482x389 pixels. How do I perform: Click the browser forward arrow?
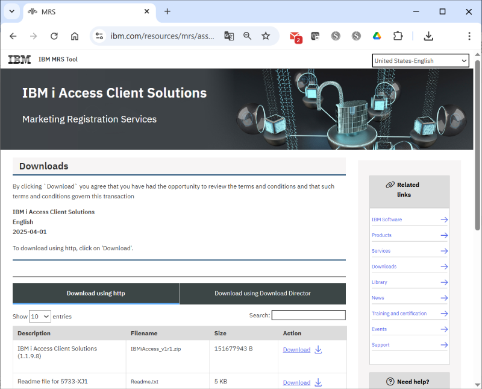34,36
